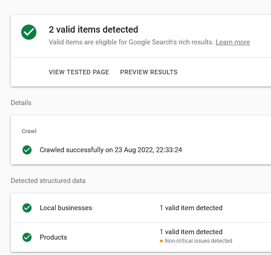This screenshot has height=255, width=271.
Task: Click the large green checkmark icon
Action: point(29,32)
